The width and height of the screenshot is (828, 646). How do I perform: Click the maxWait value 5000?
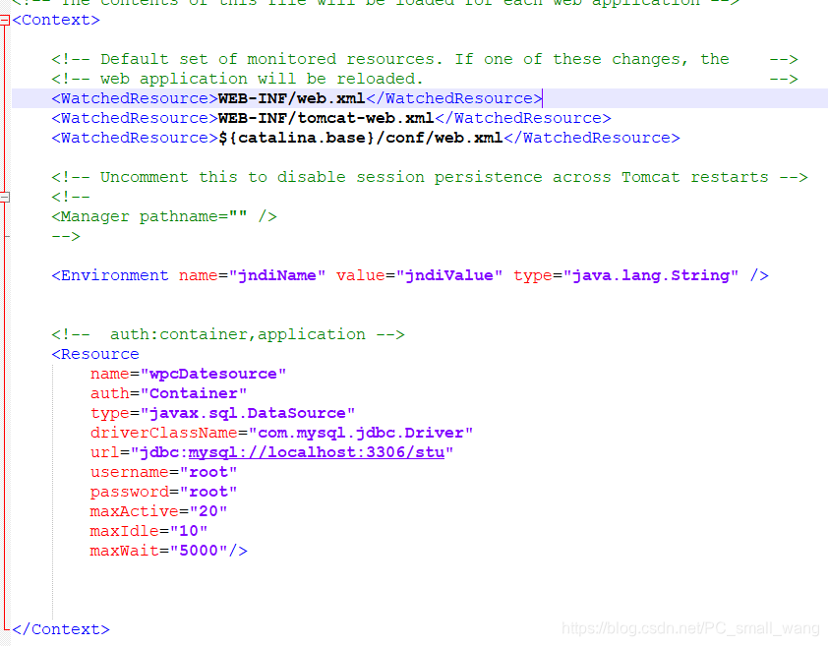(199, 551)
